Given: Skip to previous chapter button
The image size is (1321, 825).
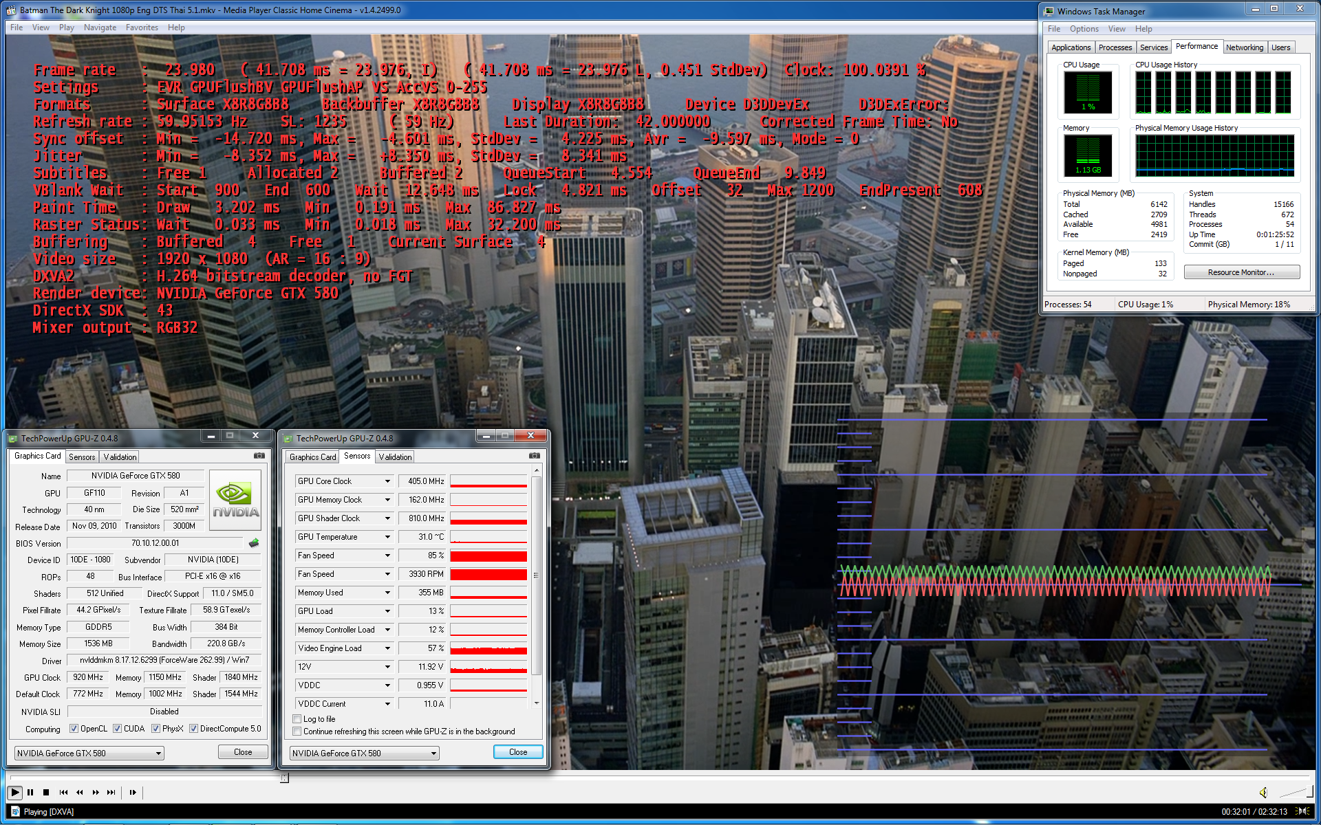Looking at the screenshot, I should point(63,793).
